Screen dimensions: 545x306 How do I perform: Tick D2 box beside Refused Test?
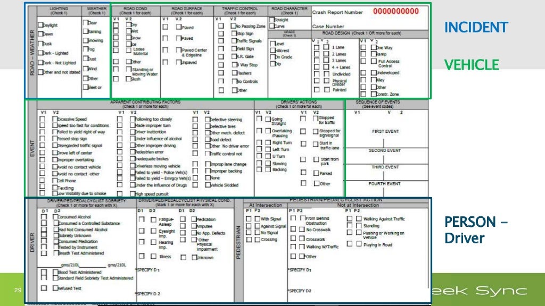click(x=55, y=288)
